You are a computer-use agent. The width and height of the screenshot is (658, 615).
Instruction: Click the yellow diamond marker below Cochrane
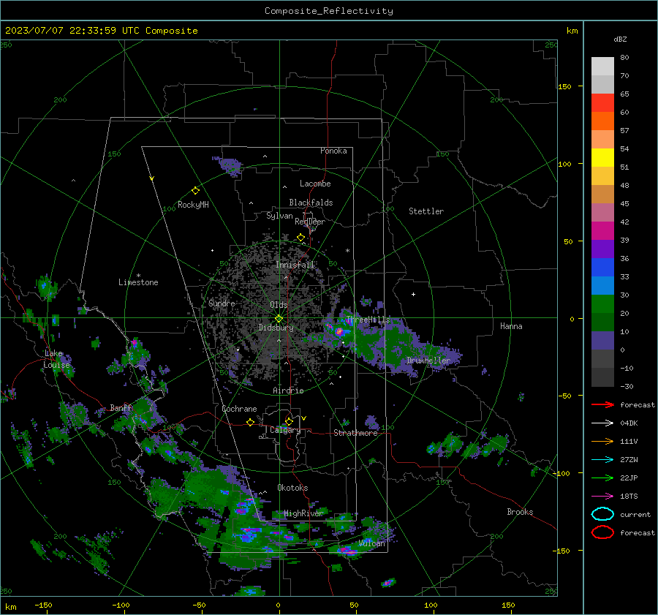(x=250, y=422)
